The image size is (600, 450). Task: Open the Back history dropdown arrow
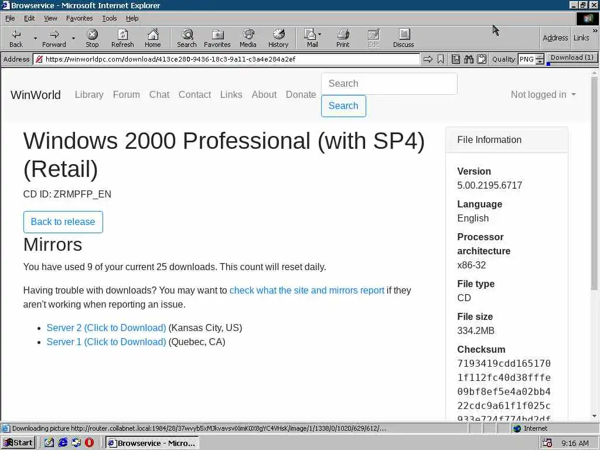tap(35, 38)
